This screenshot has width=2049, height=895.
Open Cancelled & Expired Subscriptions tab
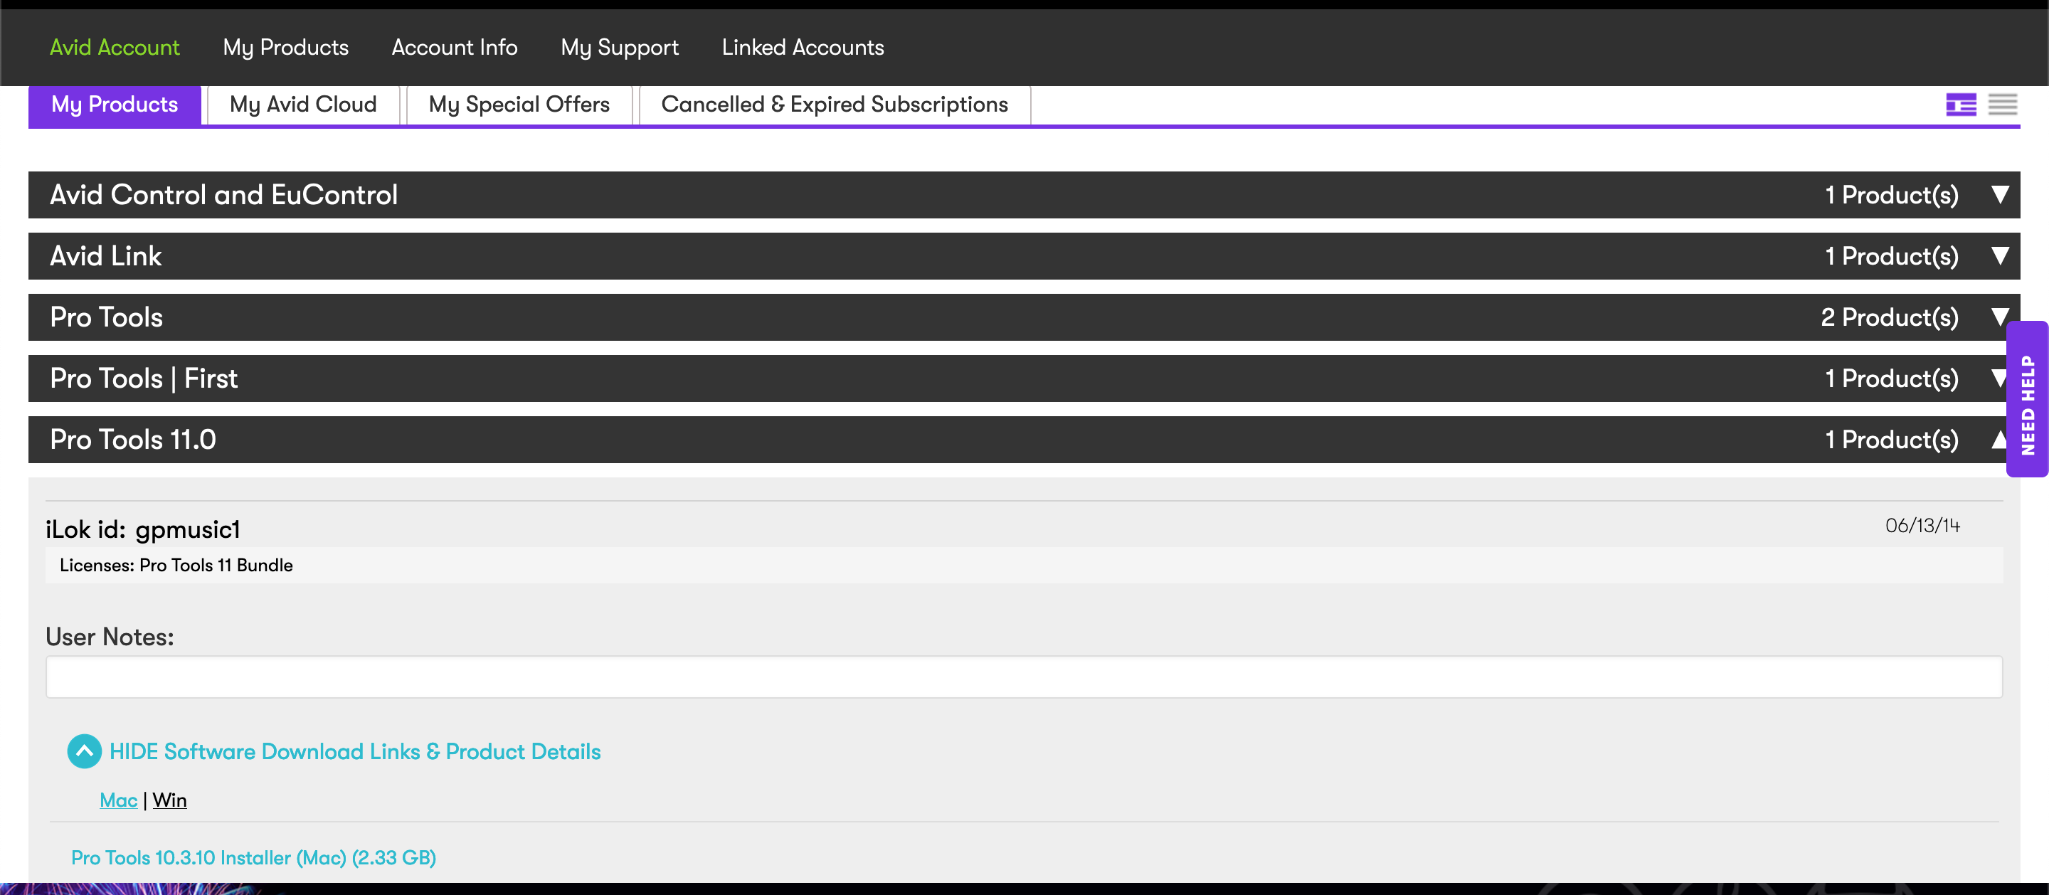(x=835, y=105)
